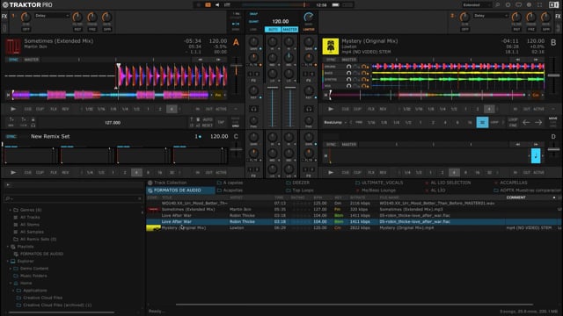Sort by the COMMENT column header

tap(516, 197)
